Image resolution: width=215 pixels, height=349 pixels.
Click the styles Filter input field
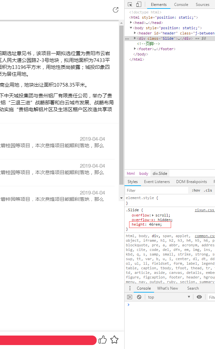[x=157, y=190]
